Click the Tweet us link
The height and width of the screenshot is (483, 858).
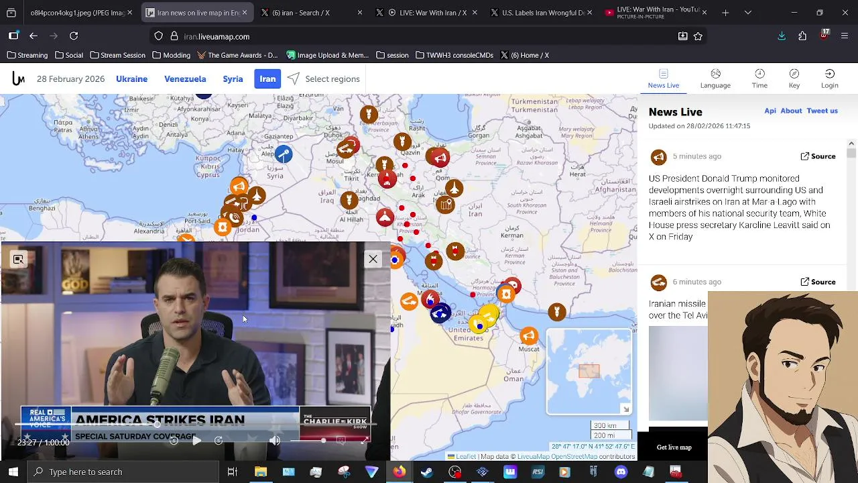point(822,111)
